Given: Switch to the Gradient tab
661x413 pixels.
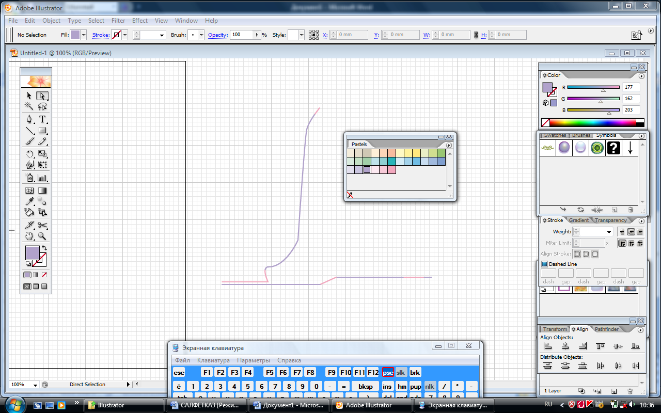Looking at the screenshot, I should (578, 220).
